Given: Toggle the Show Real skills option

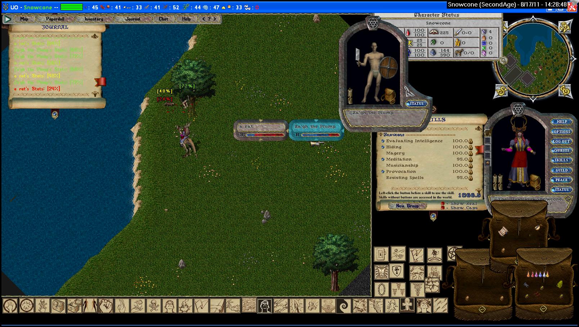Looking at the screenshot, I should (x=443, y=203).
